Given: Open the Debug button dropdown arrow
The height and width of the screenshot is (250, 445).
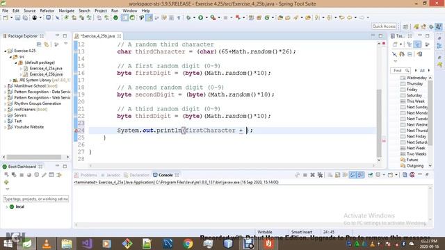Looking at the screenshot, I should coord(194,18).
